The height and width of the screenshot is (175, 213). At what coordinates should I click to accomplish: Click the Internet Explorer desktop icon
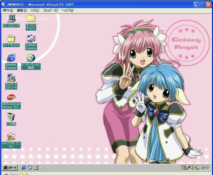[11, 58]
